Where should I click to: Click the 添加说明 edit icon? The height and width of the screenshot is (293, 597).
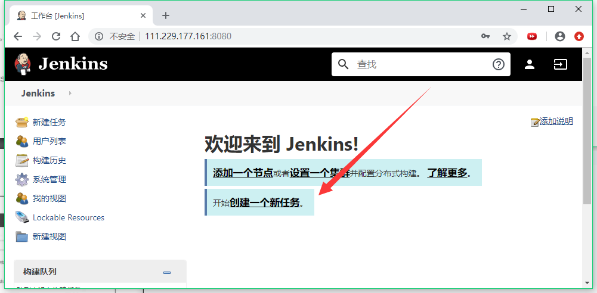[x=535, y=121]
